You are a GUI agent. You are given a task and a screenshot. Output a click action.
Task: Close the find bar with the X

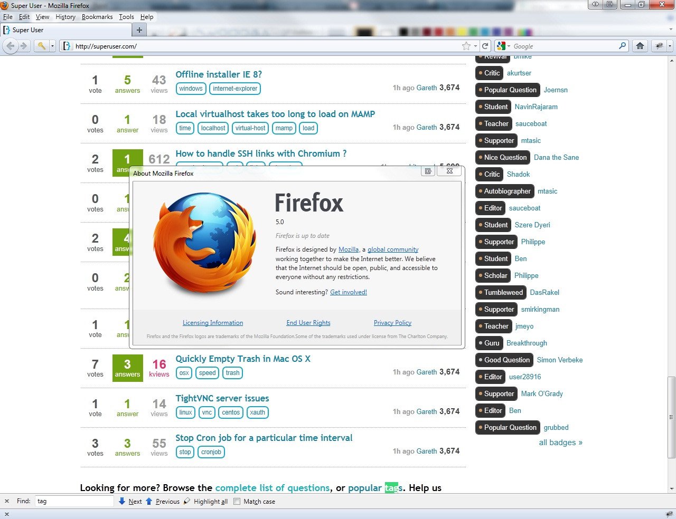[x=7, y=501]
